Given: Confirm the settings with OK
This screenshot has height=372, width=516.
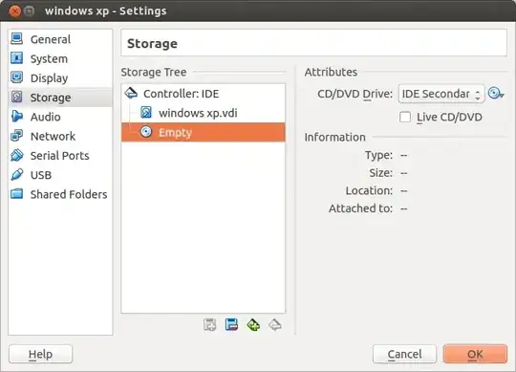Looking at the screenshot, I should coord(475,354).
